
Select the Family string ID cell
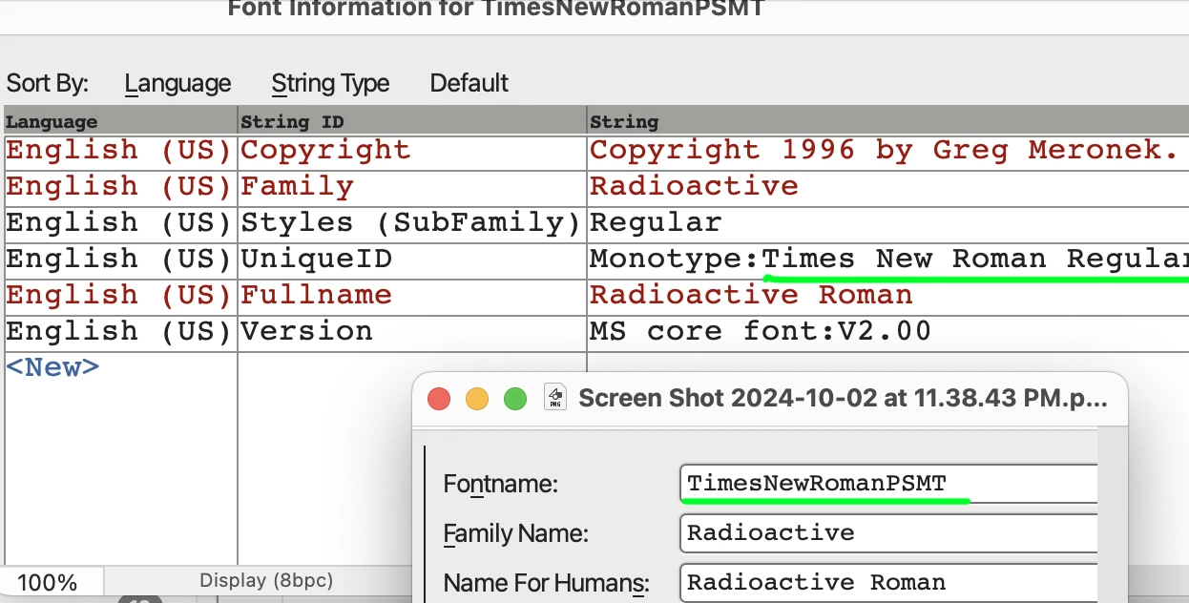(412, 186)
